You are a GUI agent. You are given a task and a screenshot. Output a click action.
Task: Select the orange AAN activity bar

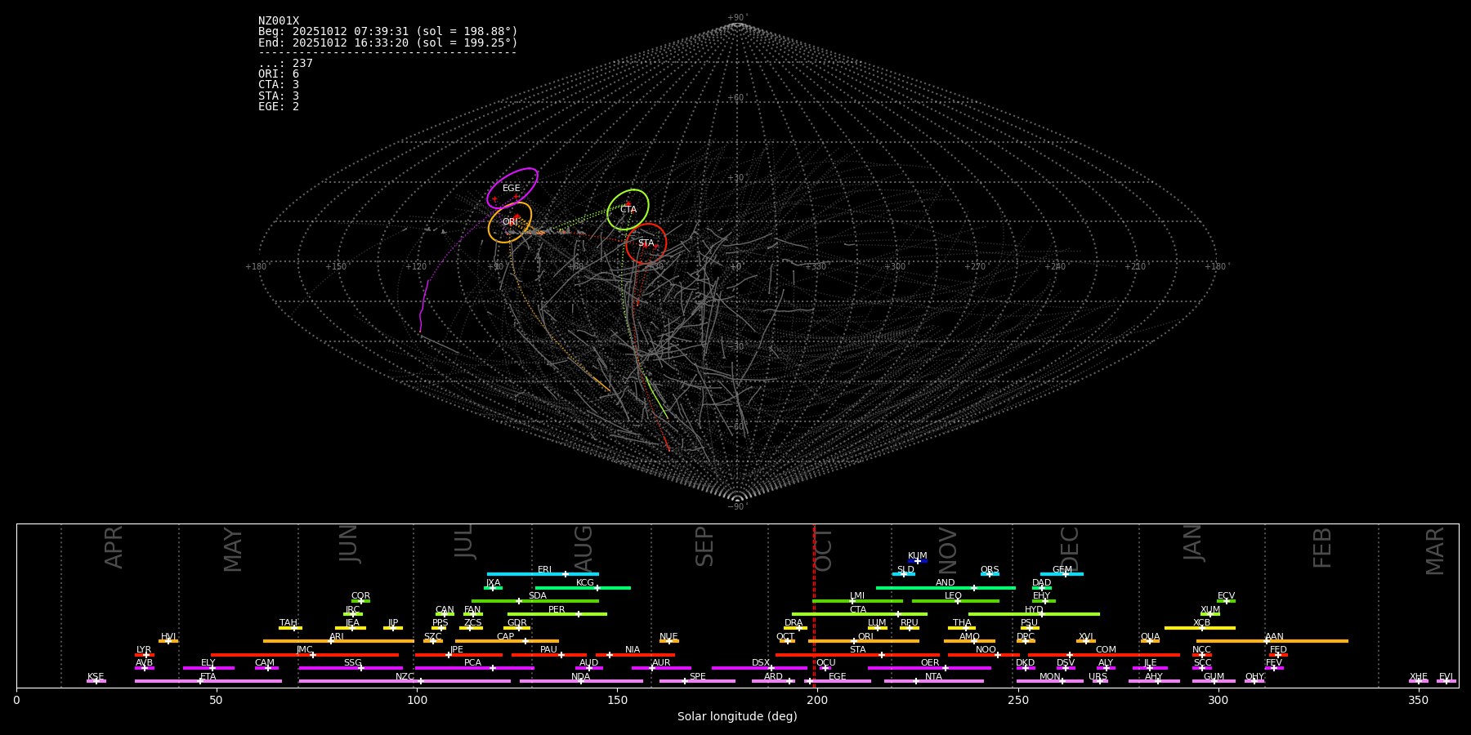[1272, 641]
